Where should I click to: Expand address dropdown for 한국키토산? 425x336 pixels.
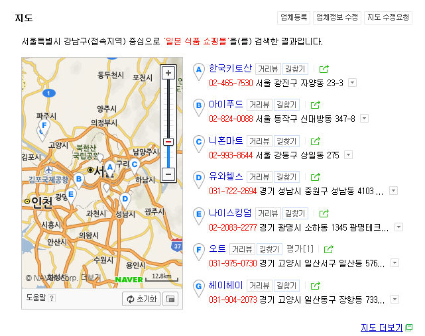(352, 83)
